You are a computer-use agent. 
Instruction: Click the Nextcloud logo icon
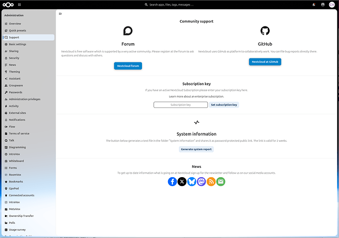pos(8,4)
